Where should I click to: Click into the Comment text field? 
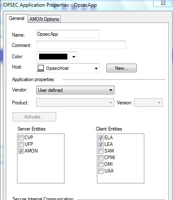point(81,45)
